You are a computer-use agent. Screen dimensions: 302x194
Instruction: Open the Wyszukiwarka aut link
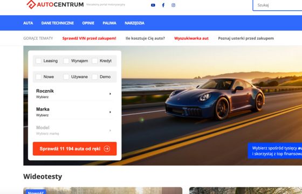[191, 38]
